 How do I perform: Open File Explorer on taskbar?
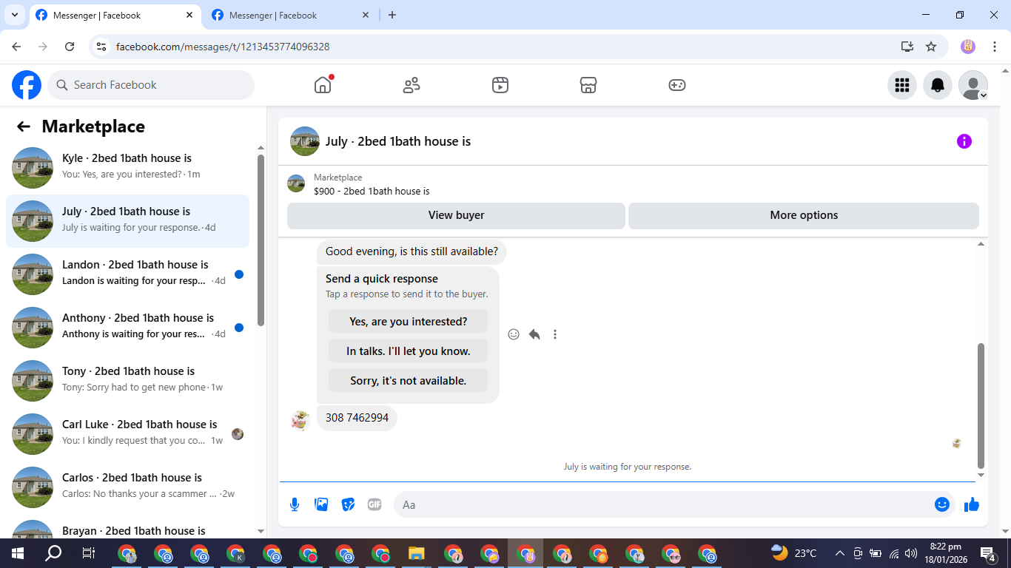click(x=417, y=553)
